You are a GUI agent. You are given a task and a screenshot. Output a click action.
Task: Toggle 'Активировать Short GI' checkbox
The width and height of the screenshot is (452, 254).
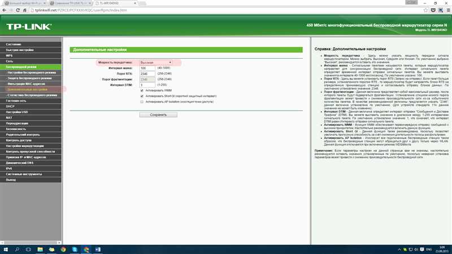click(x=142, y=96)
